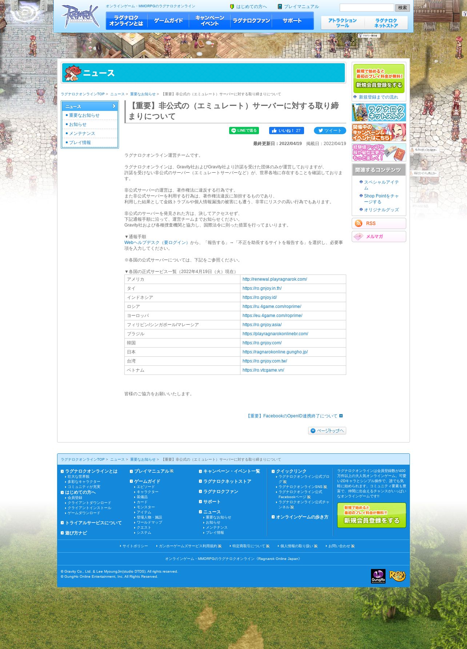Open the Russia link ru.4game.com/roprime

tap(272, 307)
